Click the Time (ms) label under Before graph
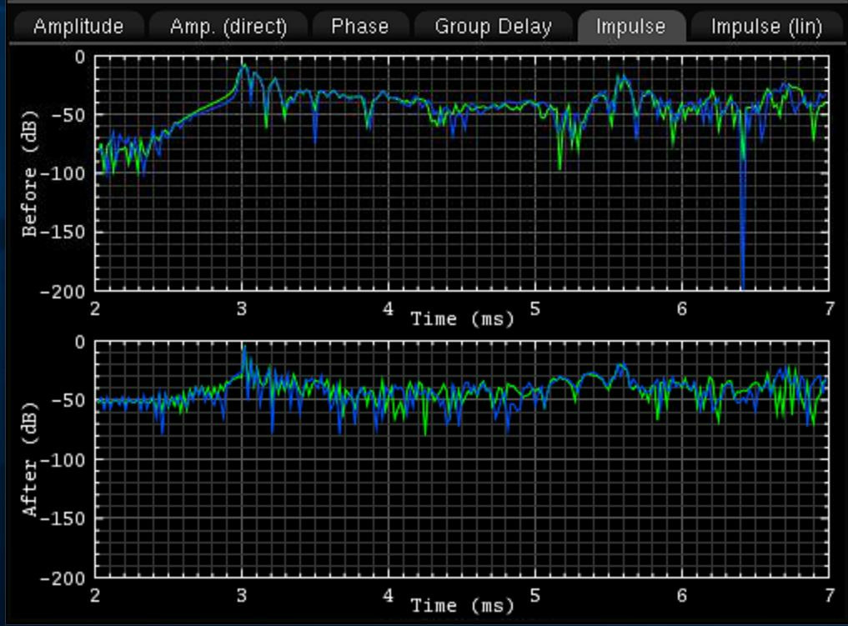The image size is (848, 626). (x=462, y=319)
